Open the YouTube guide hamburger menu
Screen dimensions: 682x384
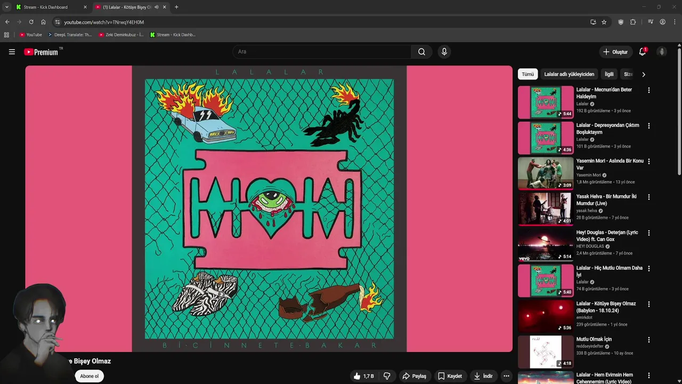pyautogui.click(x=12, y=52)
